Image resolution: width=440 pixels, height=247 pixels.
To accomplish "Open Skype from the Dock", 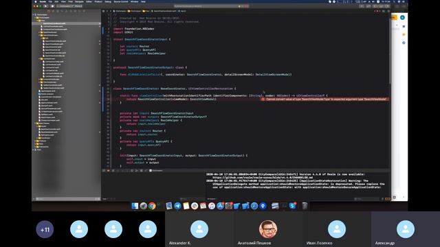I will (292, 206).
